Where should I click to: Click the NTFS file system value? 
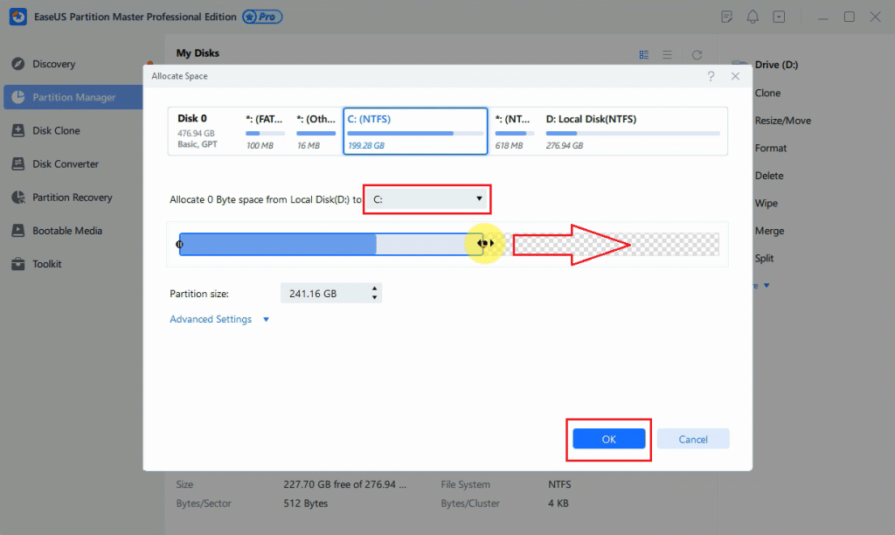[559, 484]
